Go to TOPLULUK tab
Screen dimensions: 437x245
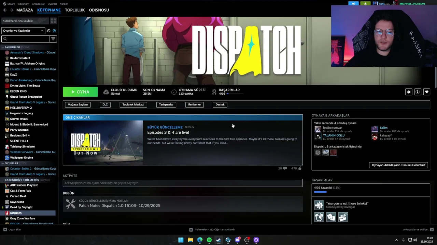[75, 10]
